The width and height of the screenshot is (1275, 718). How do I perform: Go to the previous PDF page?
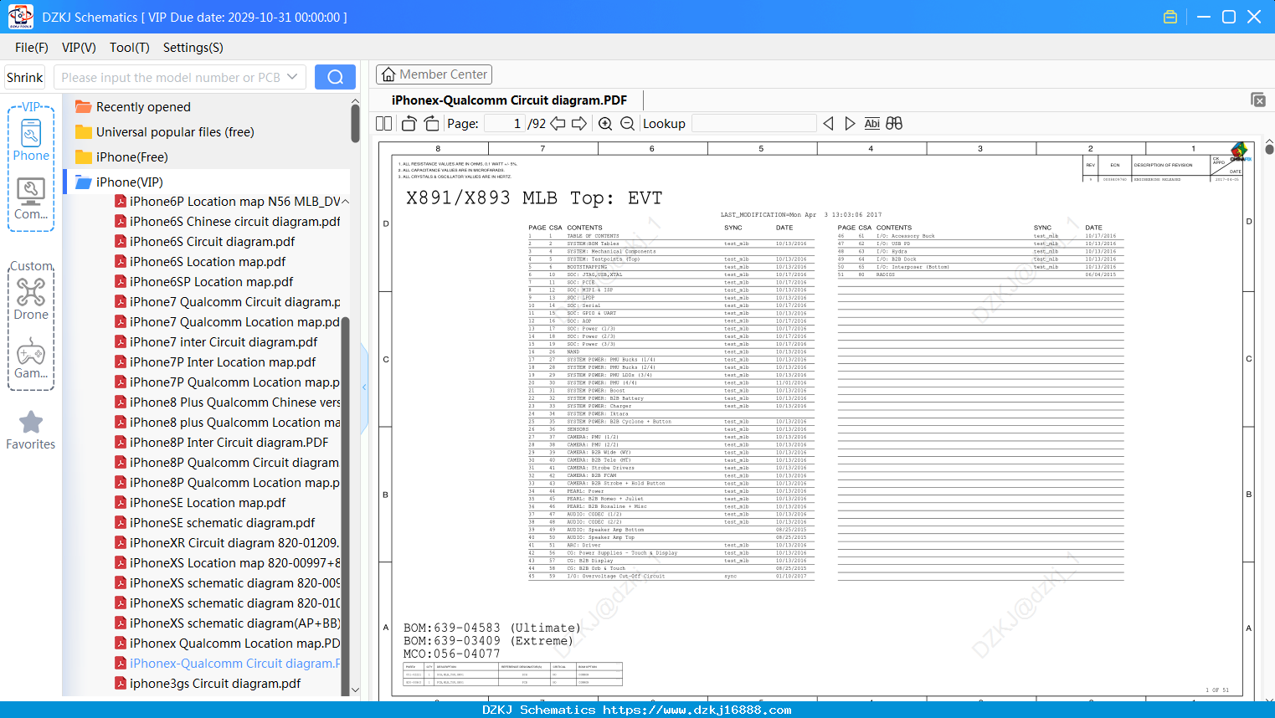558,123
